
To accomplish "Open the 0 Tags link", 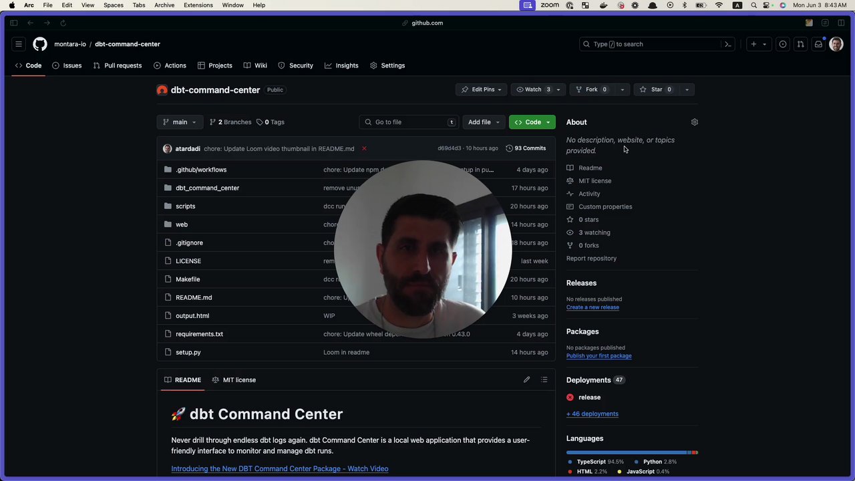I will 271,122.
